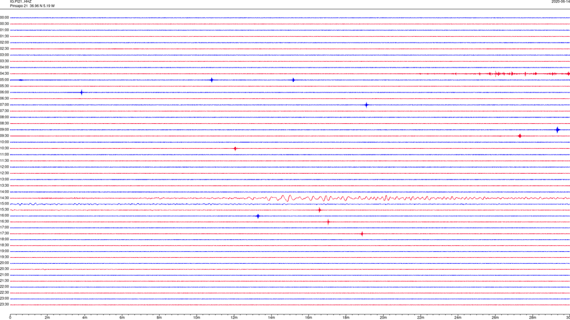Click the 6m tick label on the time axis
The height and width of the screenshot is (320, 570).
tap(122, 318)
